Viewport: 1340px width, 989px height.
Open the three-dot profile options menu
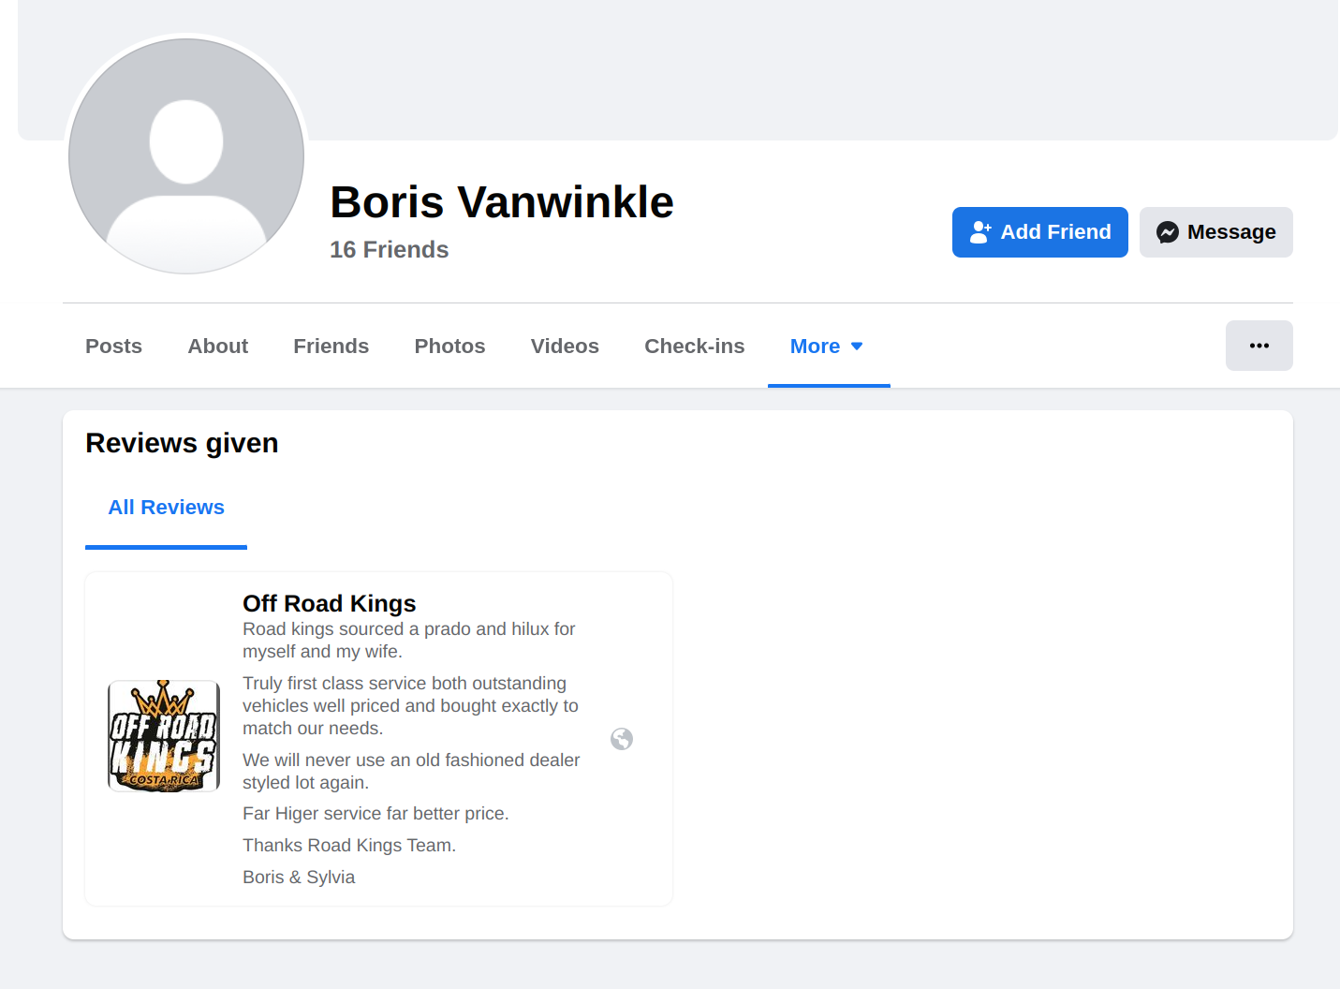pos(1259,346)
